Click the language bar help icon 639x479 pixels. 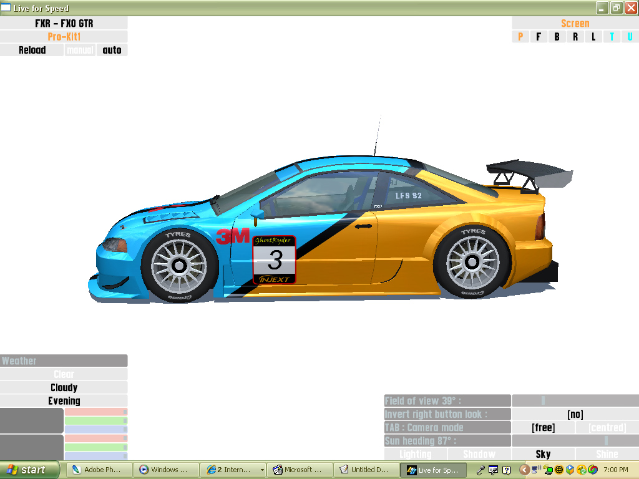pos(506,470)
